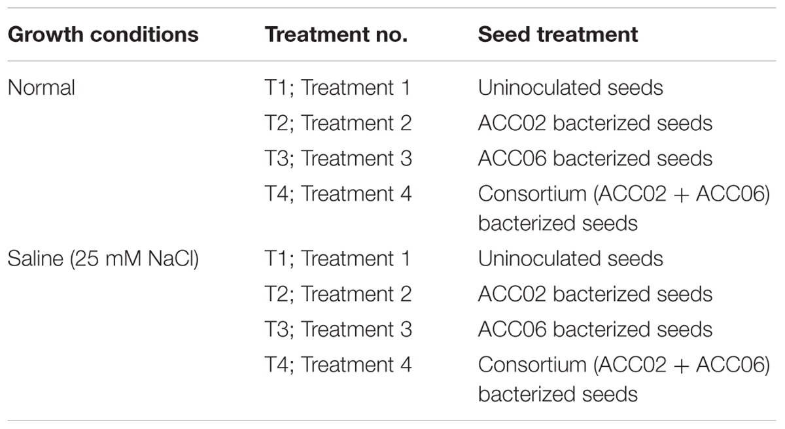
Task: Click T4; Treatment 4 under Saline
Action: point(338,365)
